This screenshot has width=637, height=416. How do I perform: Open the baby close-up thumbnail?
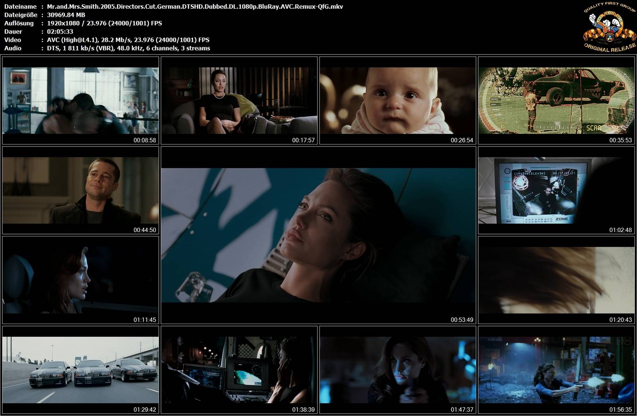point(398,100)
